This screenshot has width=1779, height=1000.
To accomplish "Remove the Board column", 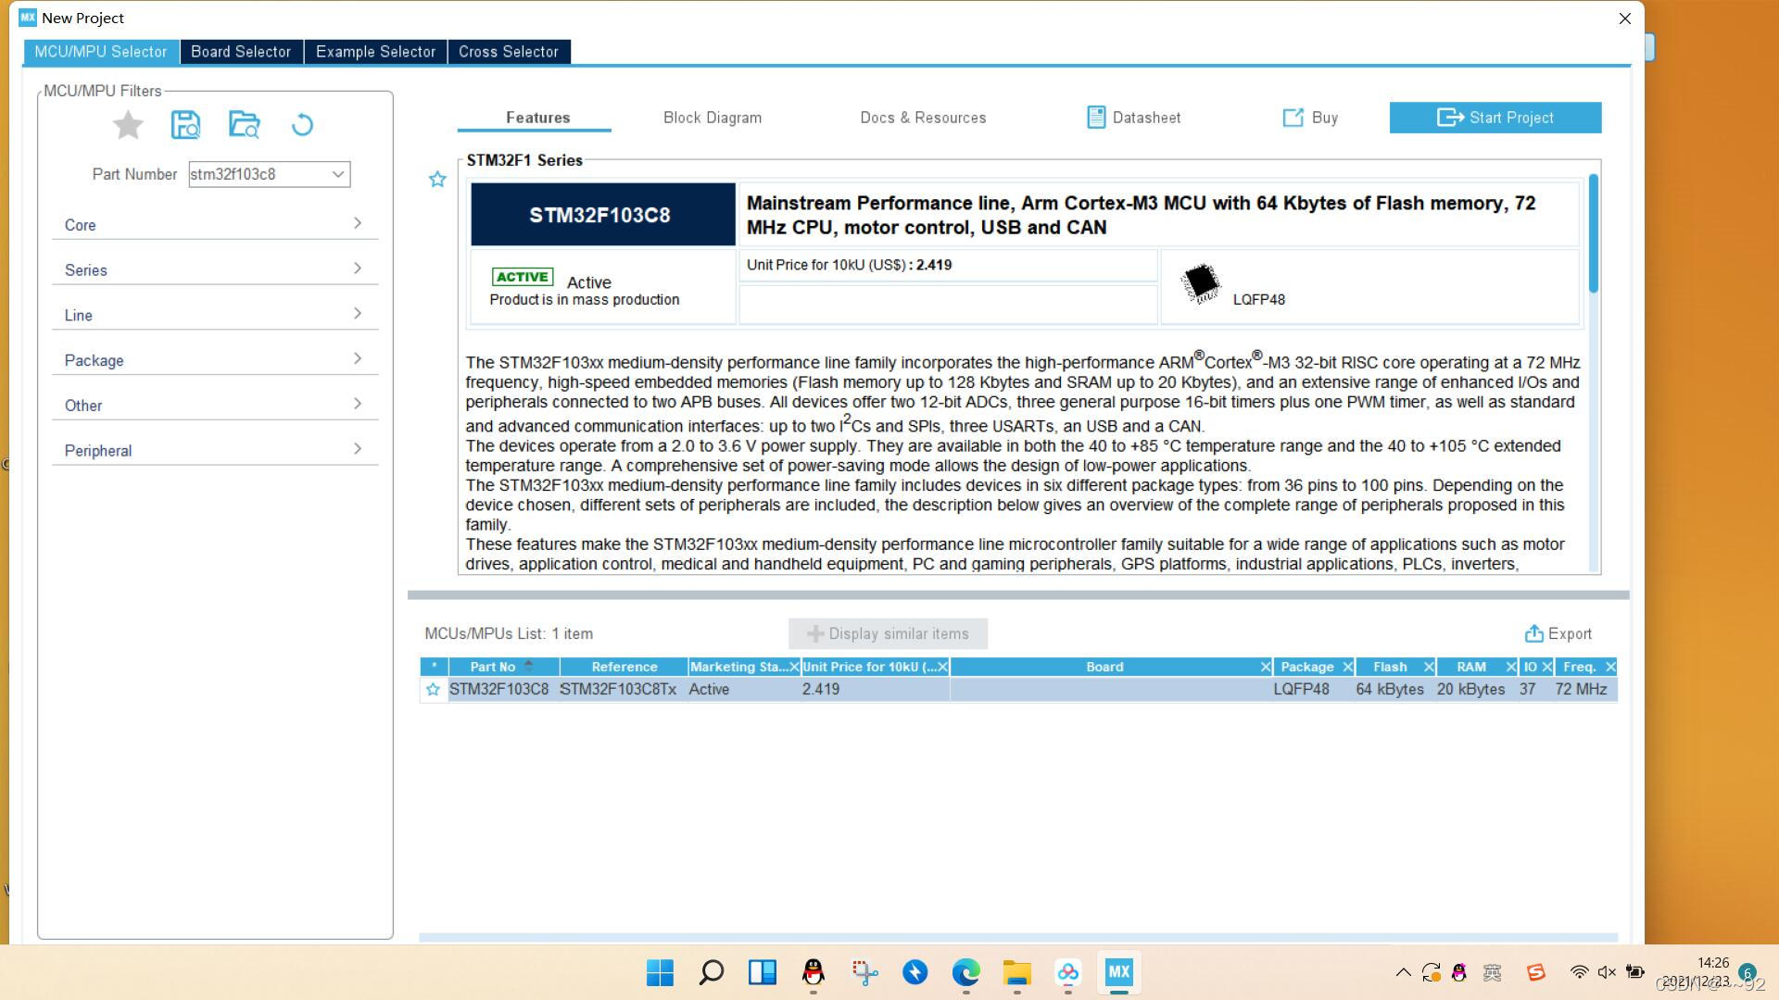I will pos(1266,668).
